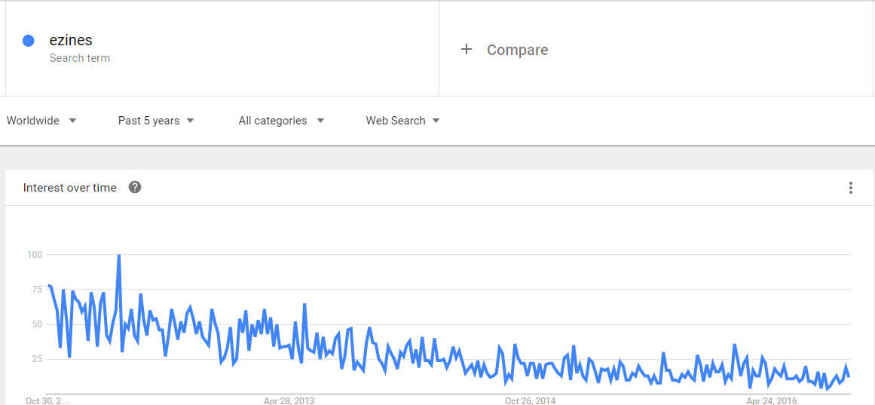The image size is (875, 405).
Task: Open the Web Search type dropdown
Action: tap(402, 121)
